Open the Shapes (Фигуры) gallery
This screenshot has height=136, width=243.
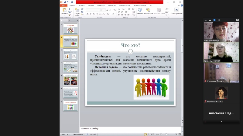click(x=140, y=11)
